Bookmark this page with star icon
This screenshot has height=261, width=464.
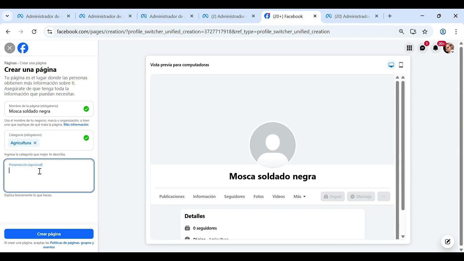point(425,32)
